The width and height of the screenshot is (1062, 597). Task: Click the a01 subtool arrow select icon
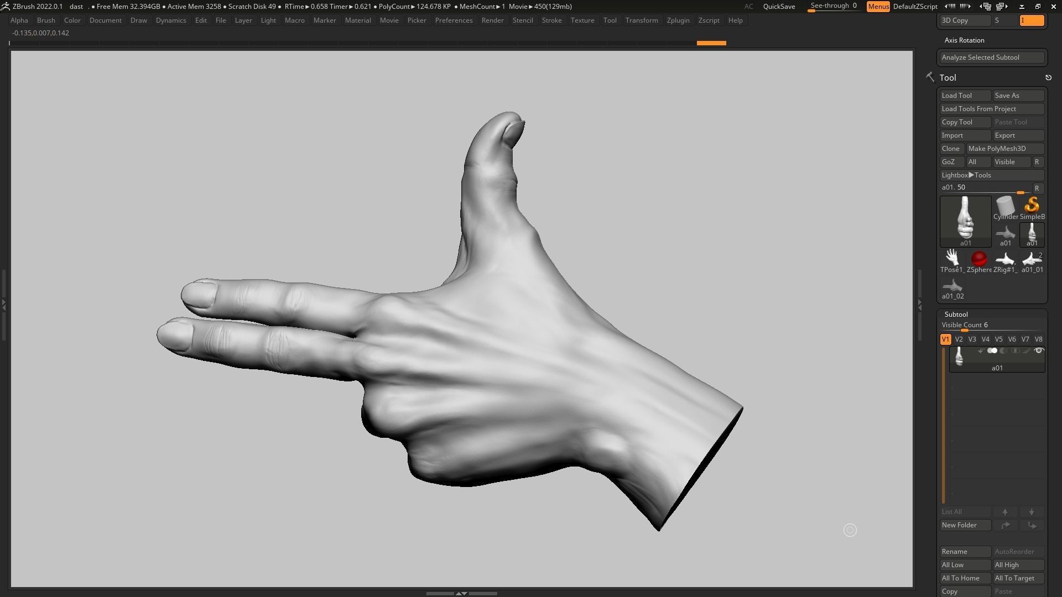981,351
